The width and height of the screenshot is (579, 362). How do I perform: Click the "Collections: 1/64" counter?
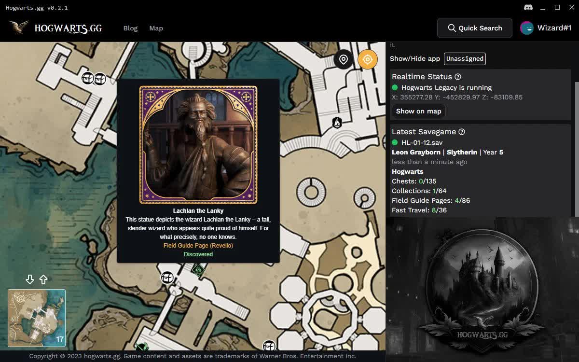pos(419,191)
